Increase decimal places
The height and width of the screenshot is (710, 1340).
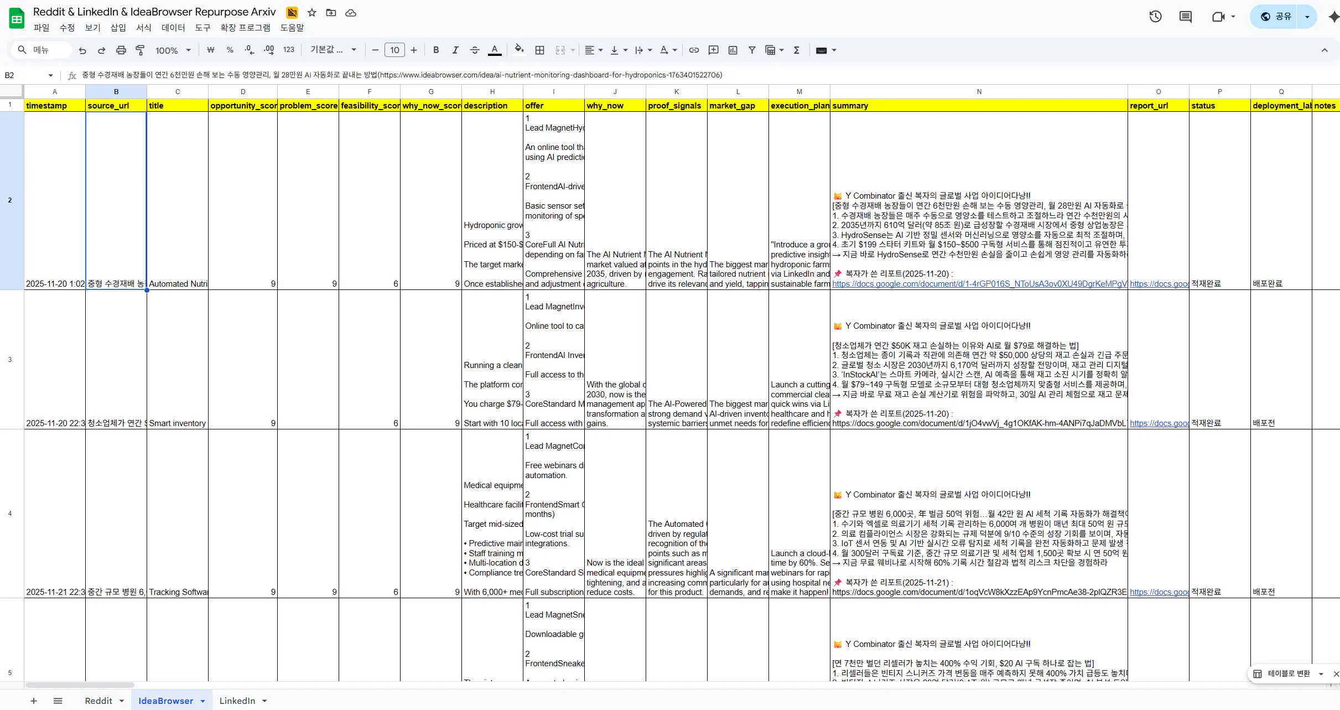pos(269,50)
